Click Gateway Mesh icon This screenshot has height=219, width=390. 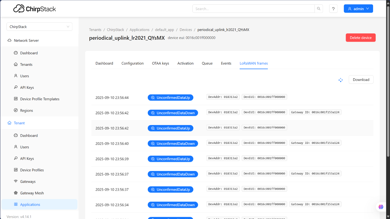[16, 193]
